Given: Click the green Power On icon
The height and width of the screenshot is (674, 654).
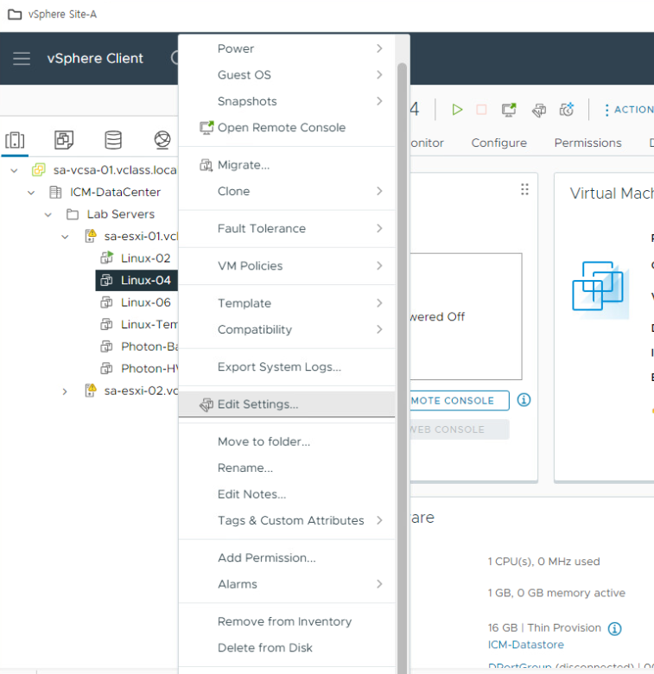Looking at the screenshot, I should click(457, 110).
